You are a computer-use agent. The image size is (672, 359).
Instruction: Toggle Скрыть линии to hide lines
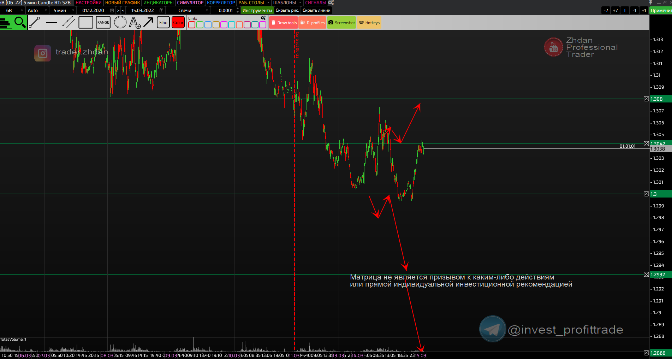click(x=316, y=11)
